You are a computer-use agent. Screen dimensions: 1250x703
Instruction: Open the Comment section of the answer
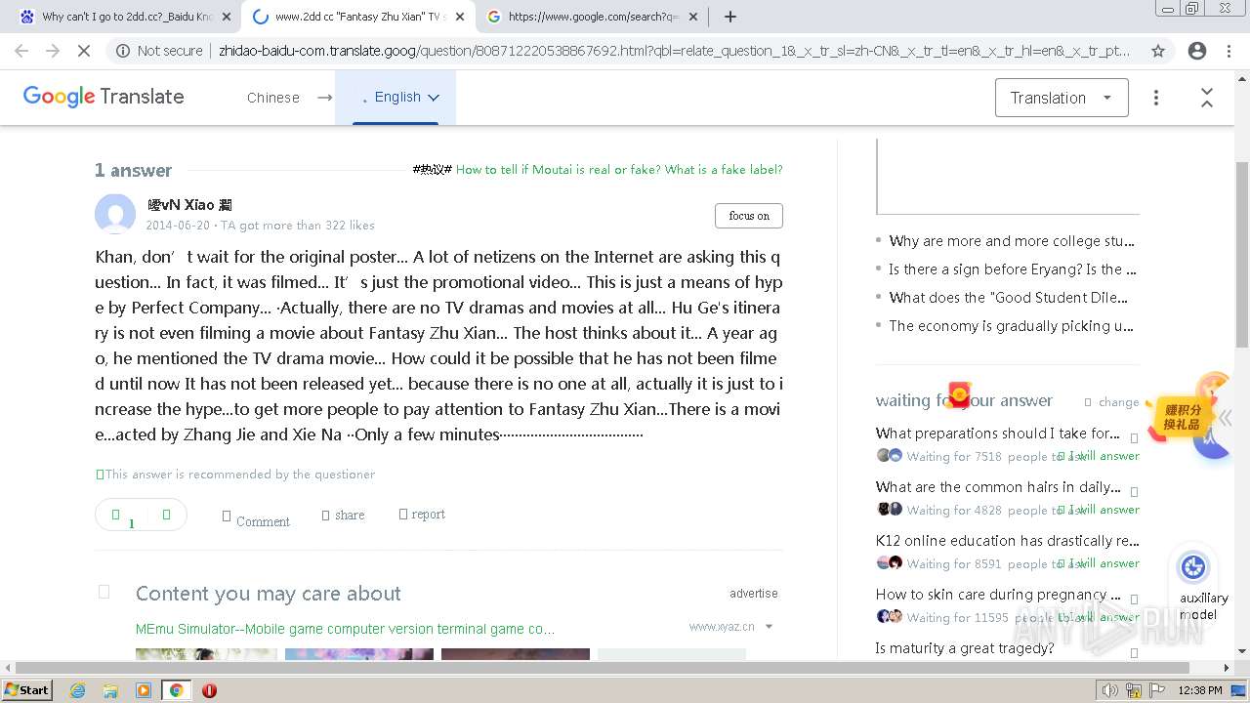pos(256,520)
